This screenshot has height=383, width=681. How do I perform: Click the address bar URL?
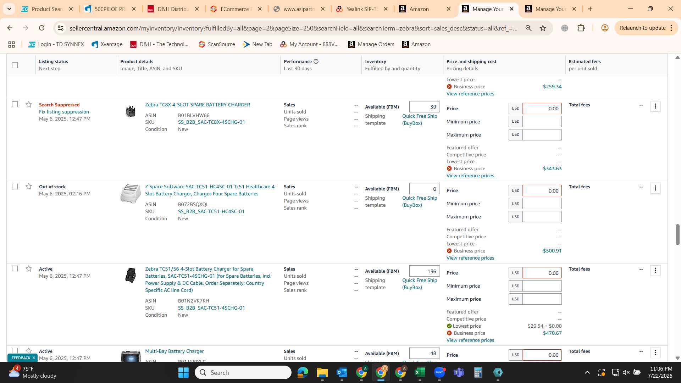point(293,28)
